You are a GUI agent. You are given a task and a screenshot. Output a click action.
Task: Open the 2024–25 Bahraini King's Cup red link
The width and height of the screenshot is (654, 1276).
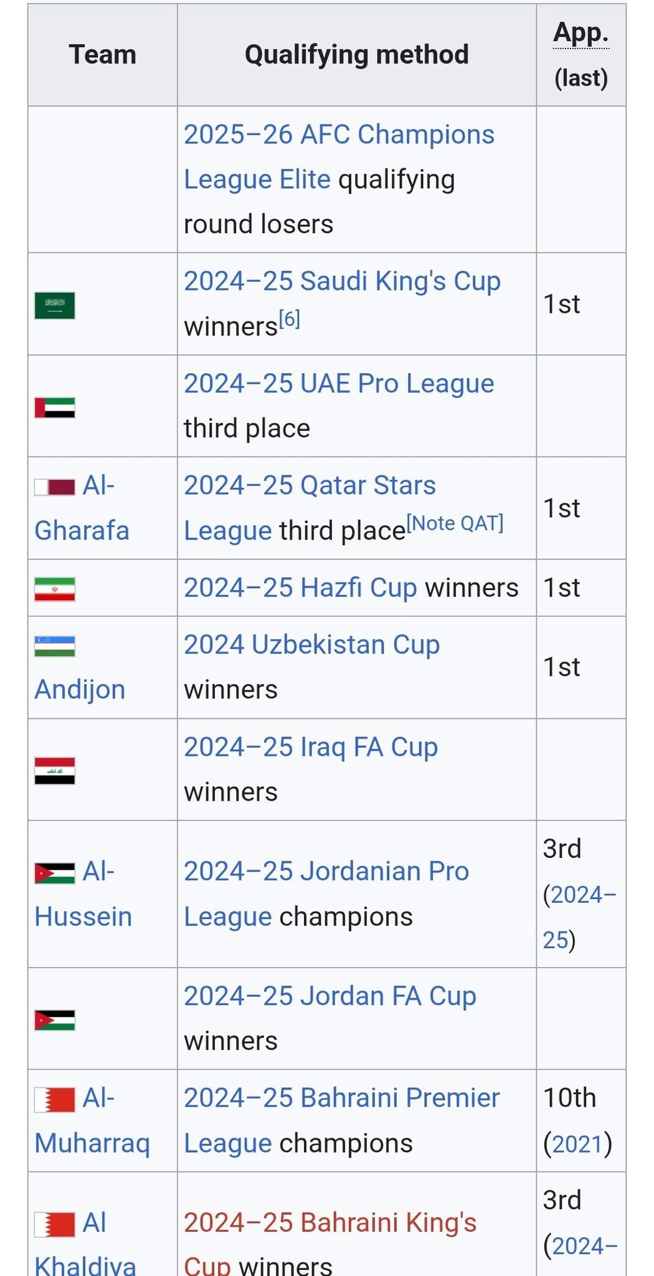(330, 1244)
